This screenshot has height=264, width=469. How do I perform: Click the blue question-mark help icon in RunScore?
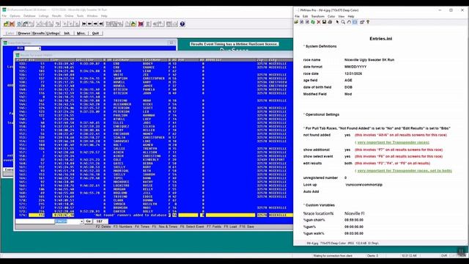pos(182,24)
